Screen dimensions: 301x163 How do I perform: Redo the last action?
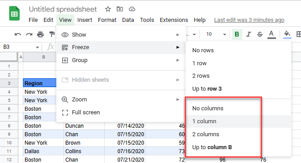click(x=29, y=34)
